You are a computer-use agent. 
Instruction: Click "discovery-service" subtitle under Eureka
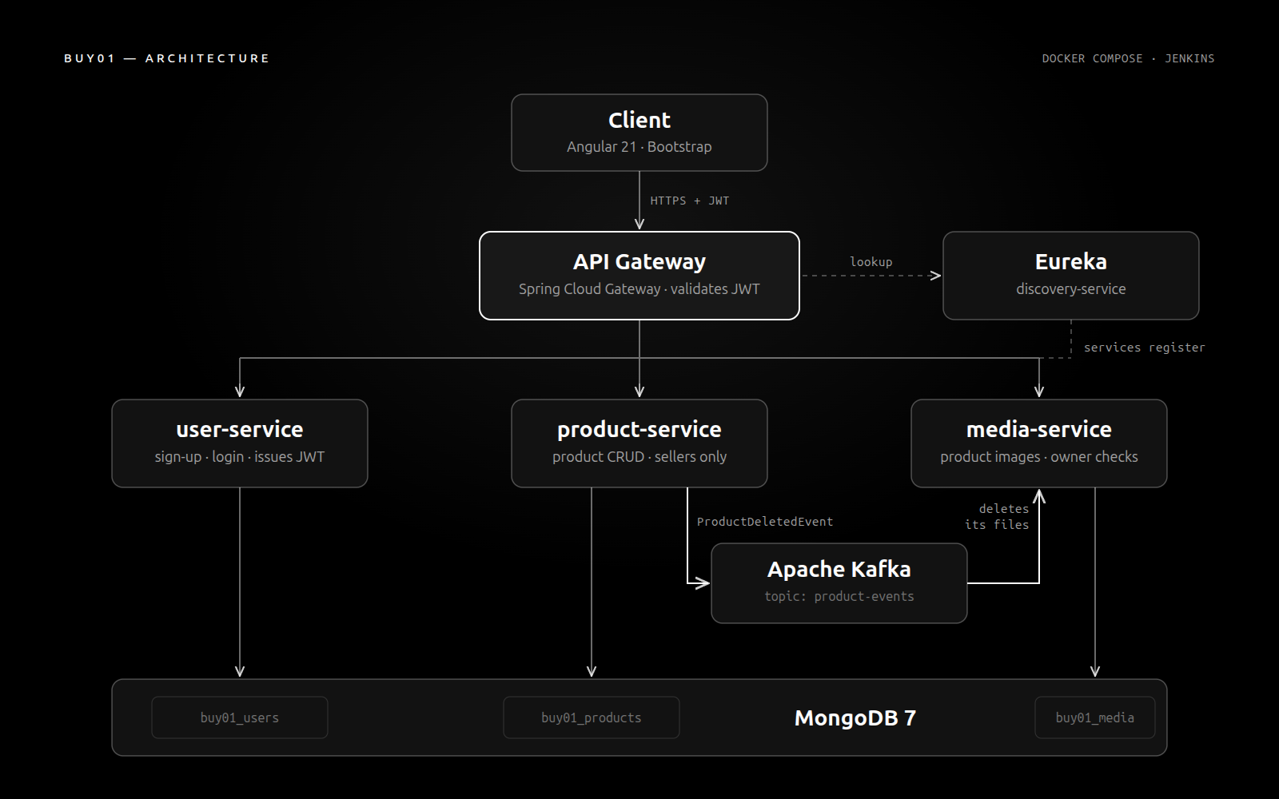(1071, 289)
